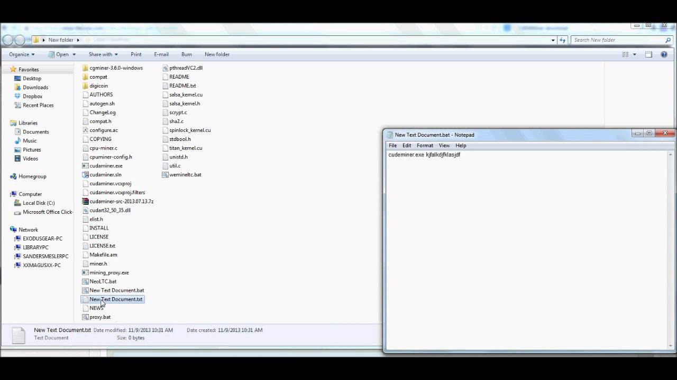Open the SANDERSMESLERPC network computer
This screenshot has height=380, width=677.
coord(45,256)
